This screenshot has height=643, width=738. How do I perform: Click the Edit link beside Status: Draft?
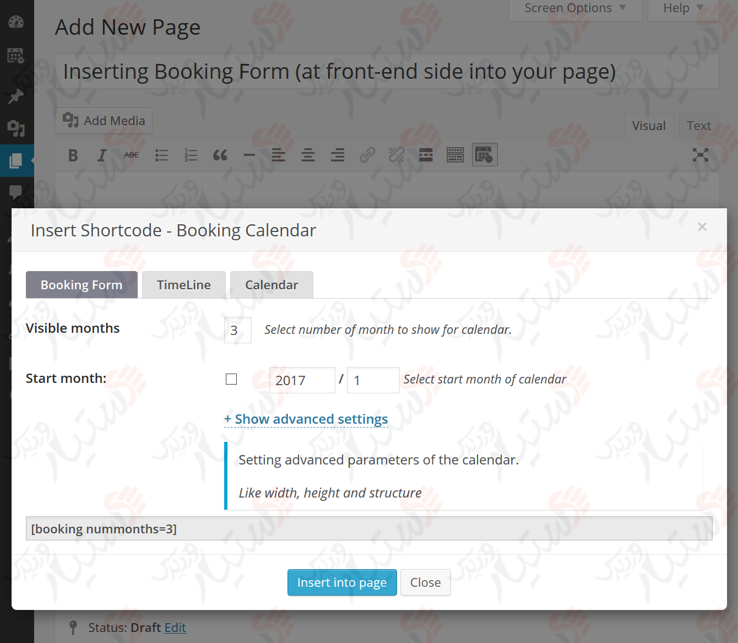[175, 628]
